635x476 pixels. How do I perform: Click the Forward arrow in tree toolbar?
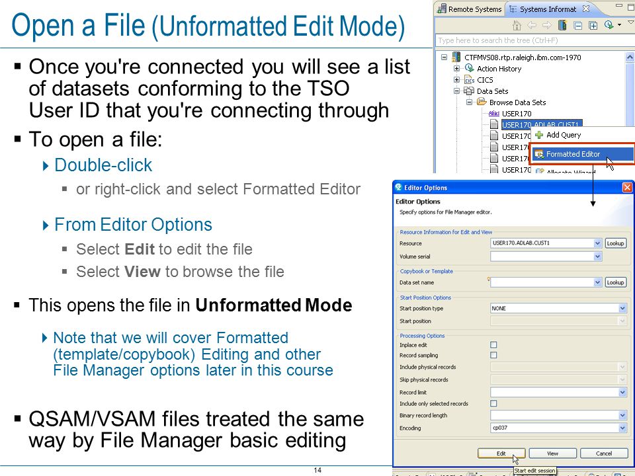coord(547,26)
